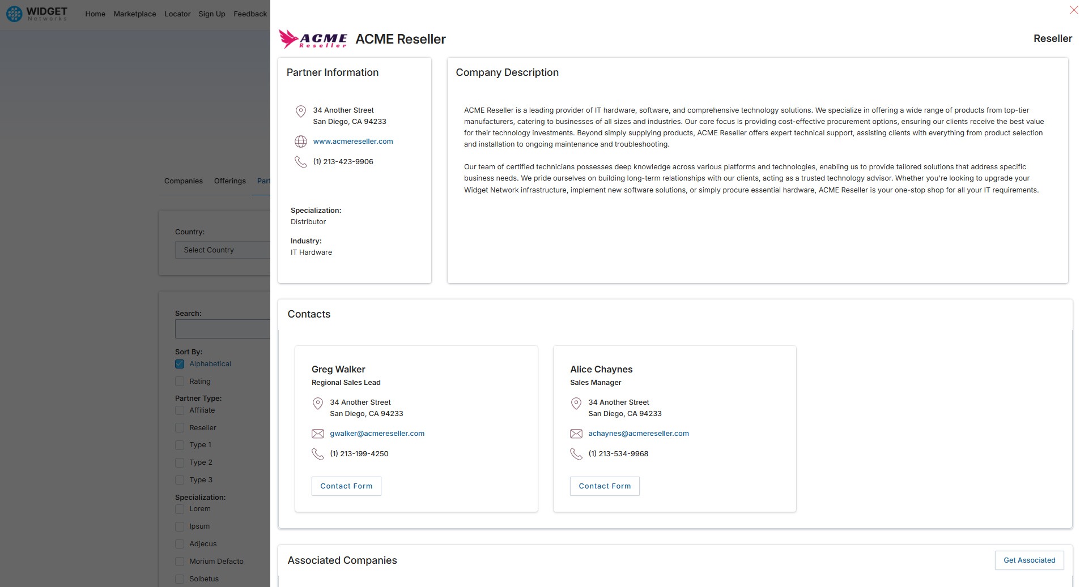Click the ACME Reseller bird logo

coord(313,38)
